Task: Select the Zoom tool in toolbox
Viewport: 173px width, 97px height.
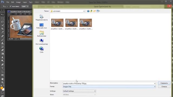Action: click(x=2, y=82)
